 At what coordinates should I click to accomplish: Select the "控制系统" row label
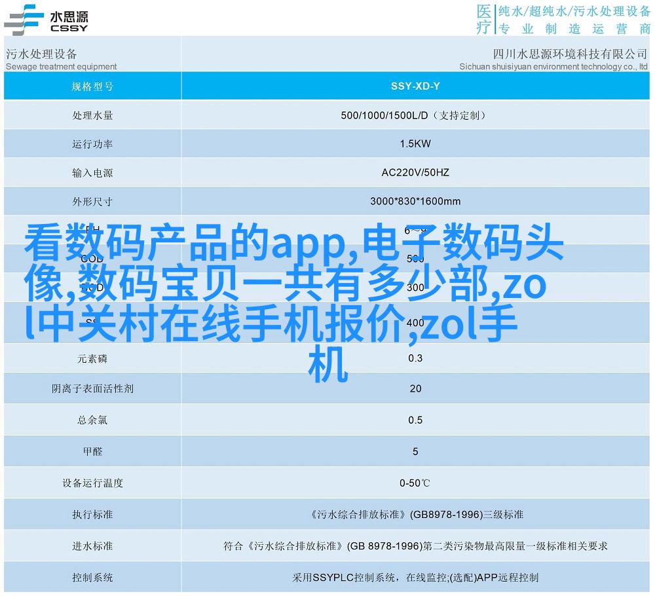[x=92, y=578]
